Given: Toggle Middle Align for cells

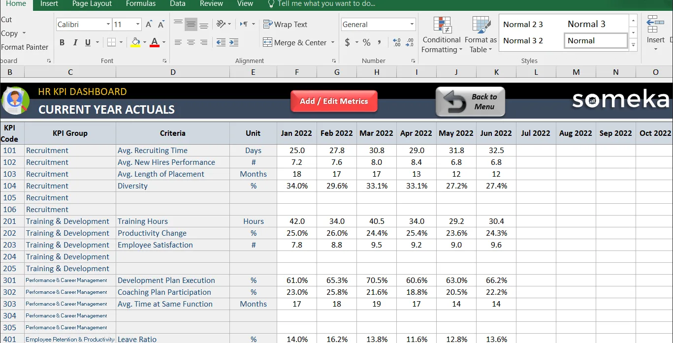Looking at the screenshot, I should click(191, 24).
